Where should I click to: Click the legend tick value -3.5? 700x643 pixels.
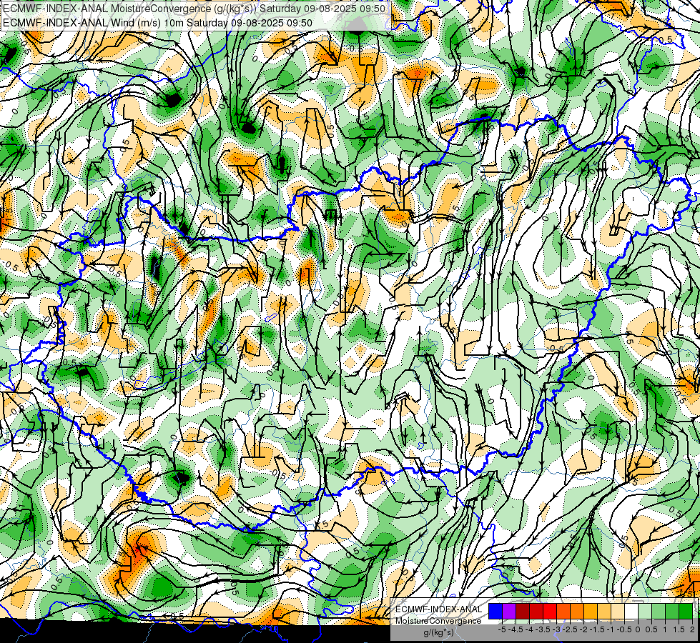[x=543, y=629]
